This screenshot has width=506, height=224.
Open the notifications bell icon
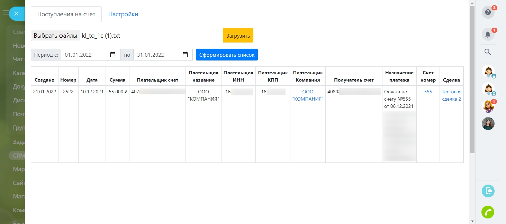488,34
